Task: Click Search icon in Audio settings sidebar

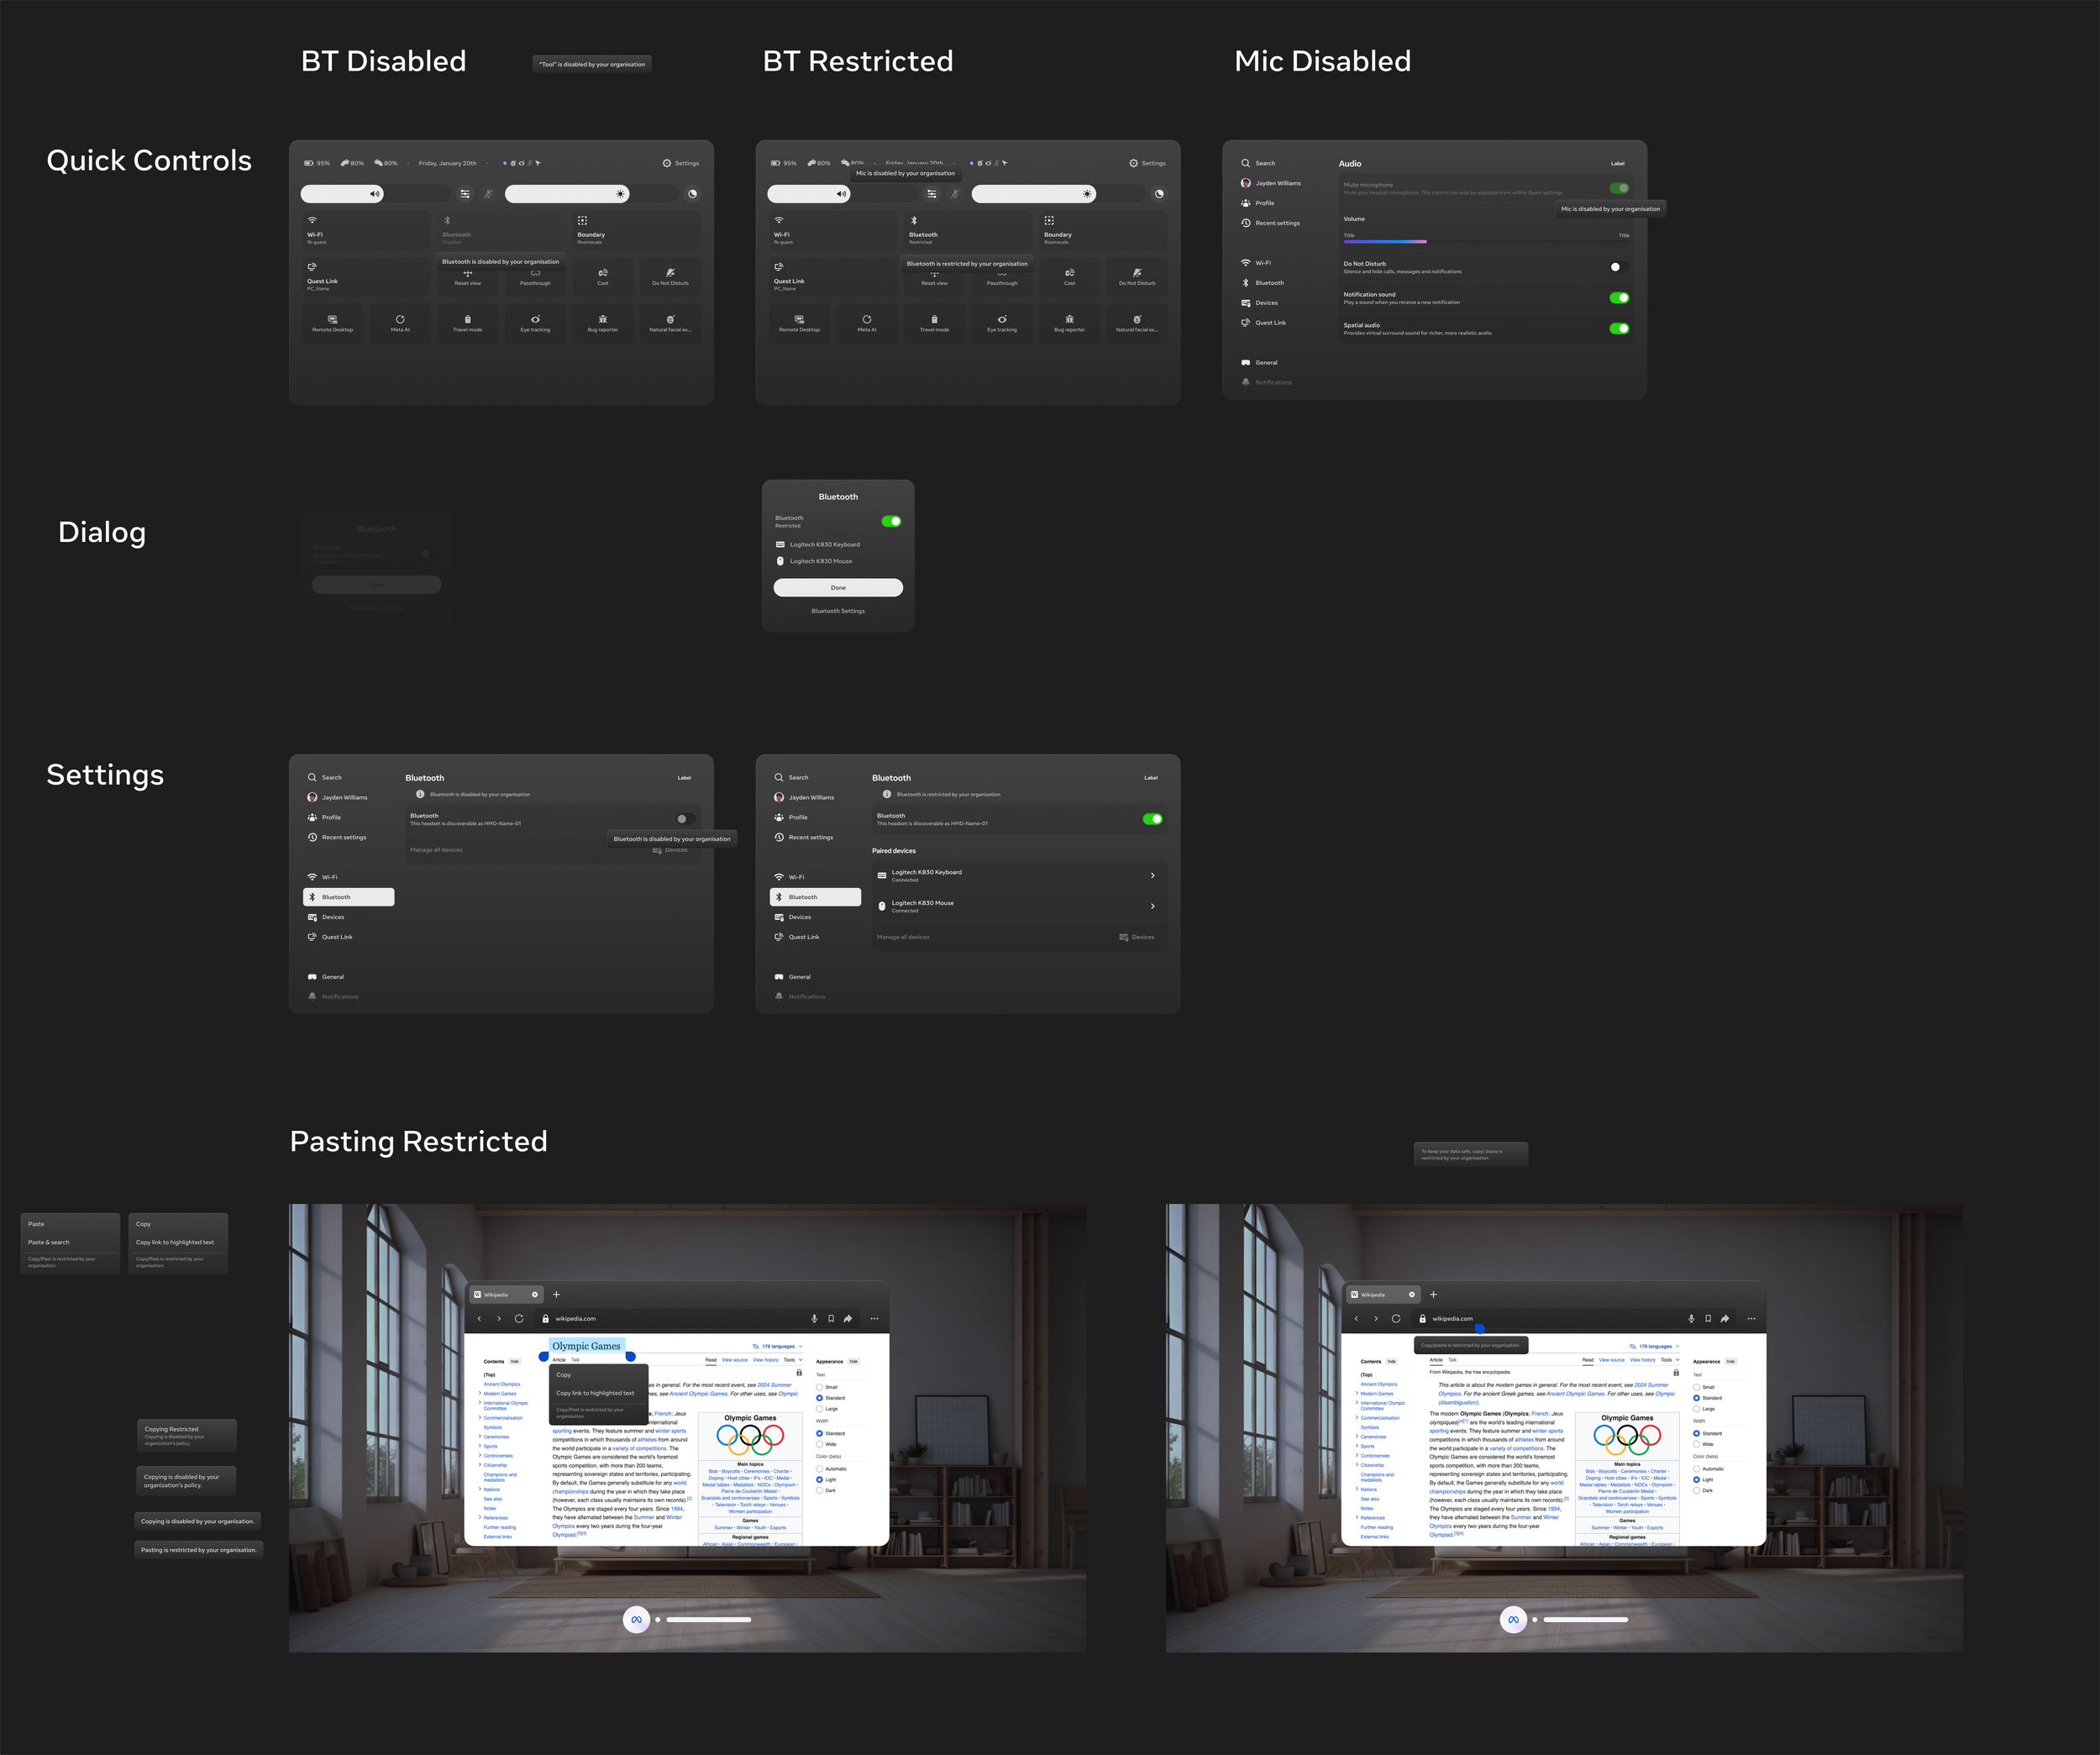Action: [x=1245, y=163]
